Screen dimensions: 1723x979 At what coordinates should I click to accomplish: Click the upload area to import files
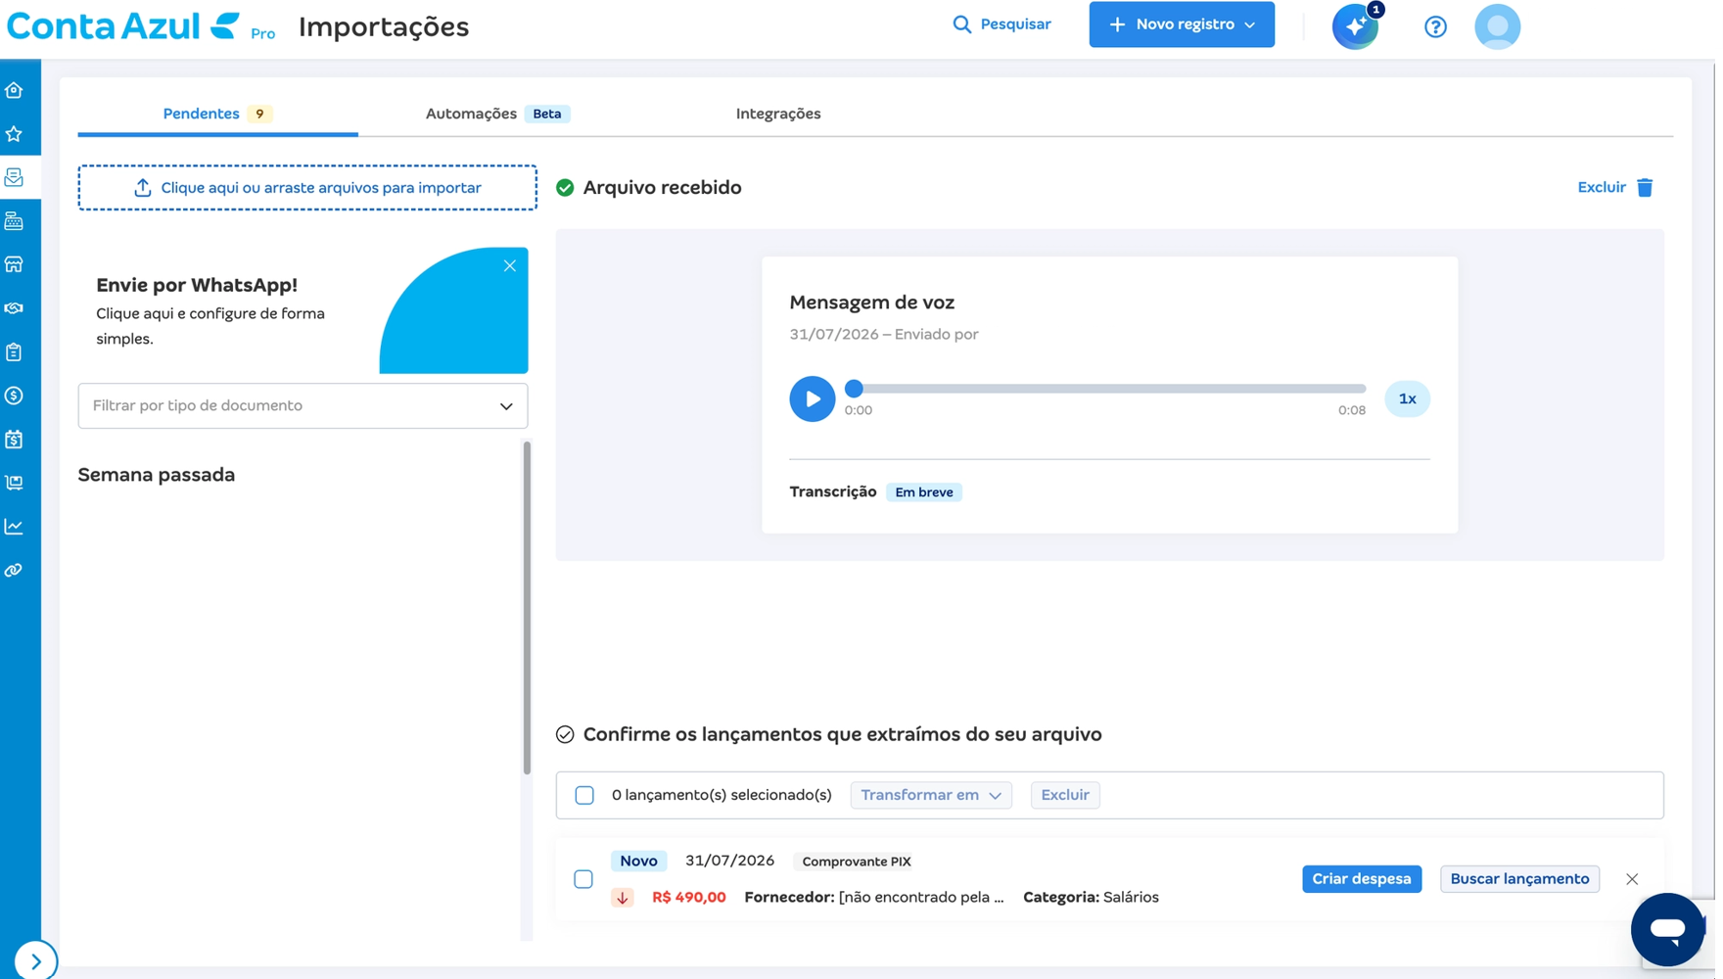(307, 187)
